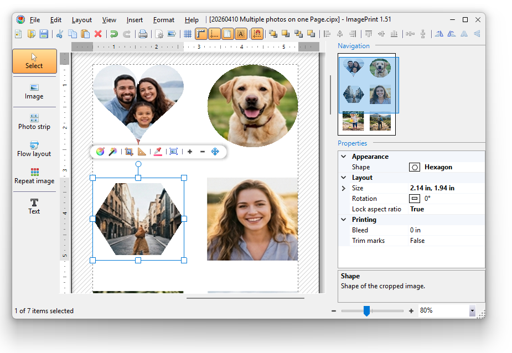Select the eyedropper color picker on floating toolbar
Image resolution: width=512 pixels, height=353 pixels.
[158, 151]
